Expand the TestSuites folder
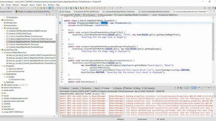The width and height of the screenshot is (216, 121). [x=2, y=82]
